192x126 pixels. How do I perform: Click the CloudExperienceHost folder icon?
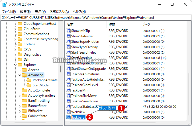20,24
